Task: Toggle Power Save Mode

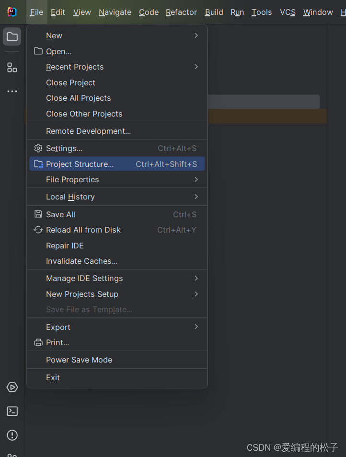Action: (117, 360)
